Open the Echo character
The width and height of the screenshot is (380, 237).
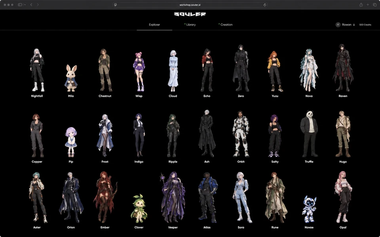[x=207, y=70]
